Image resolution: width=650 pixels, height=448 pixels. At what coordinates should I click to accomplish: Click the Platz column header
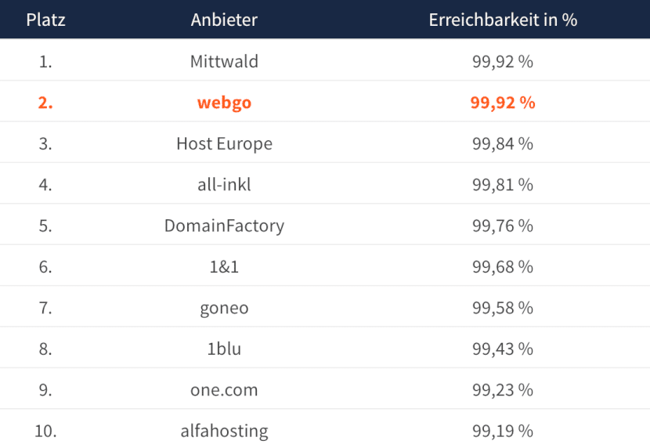pos(45,20)
